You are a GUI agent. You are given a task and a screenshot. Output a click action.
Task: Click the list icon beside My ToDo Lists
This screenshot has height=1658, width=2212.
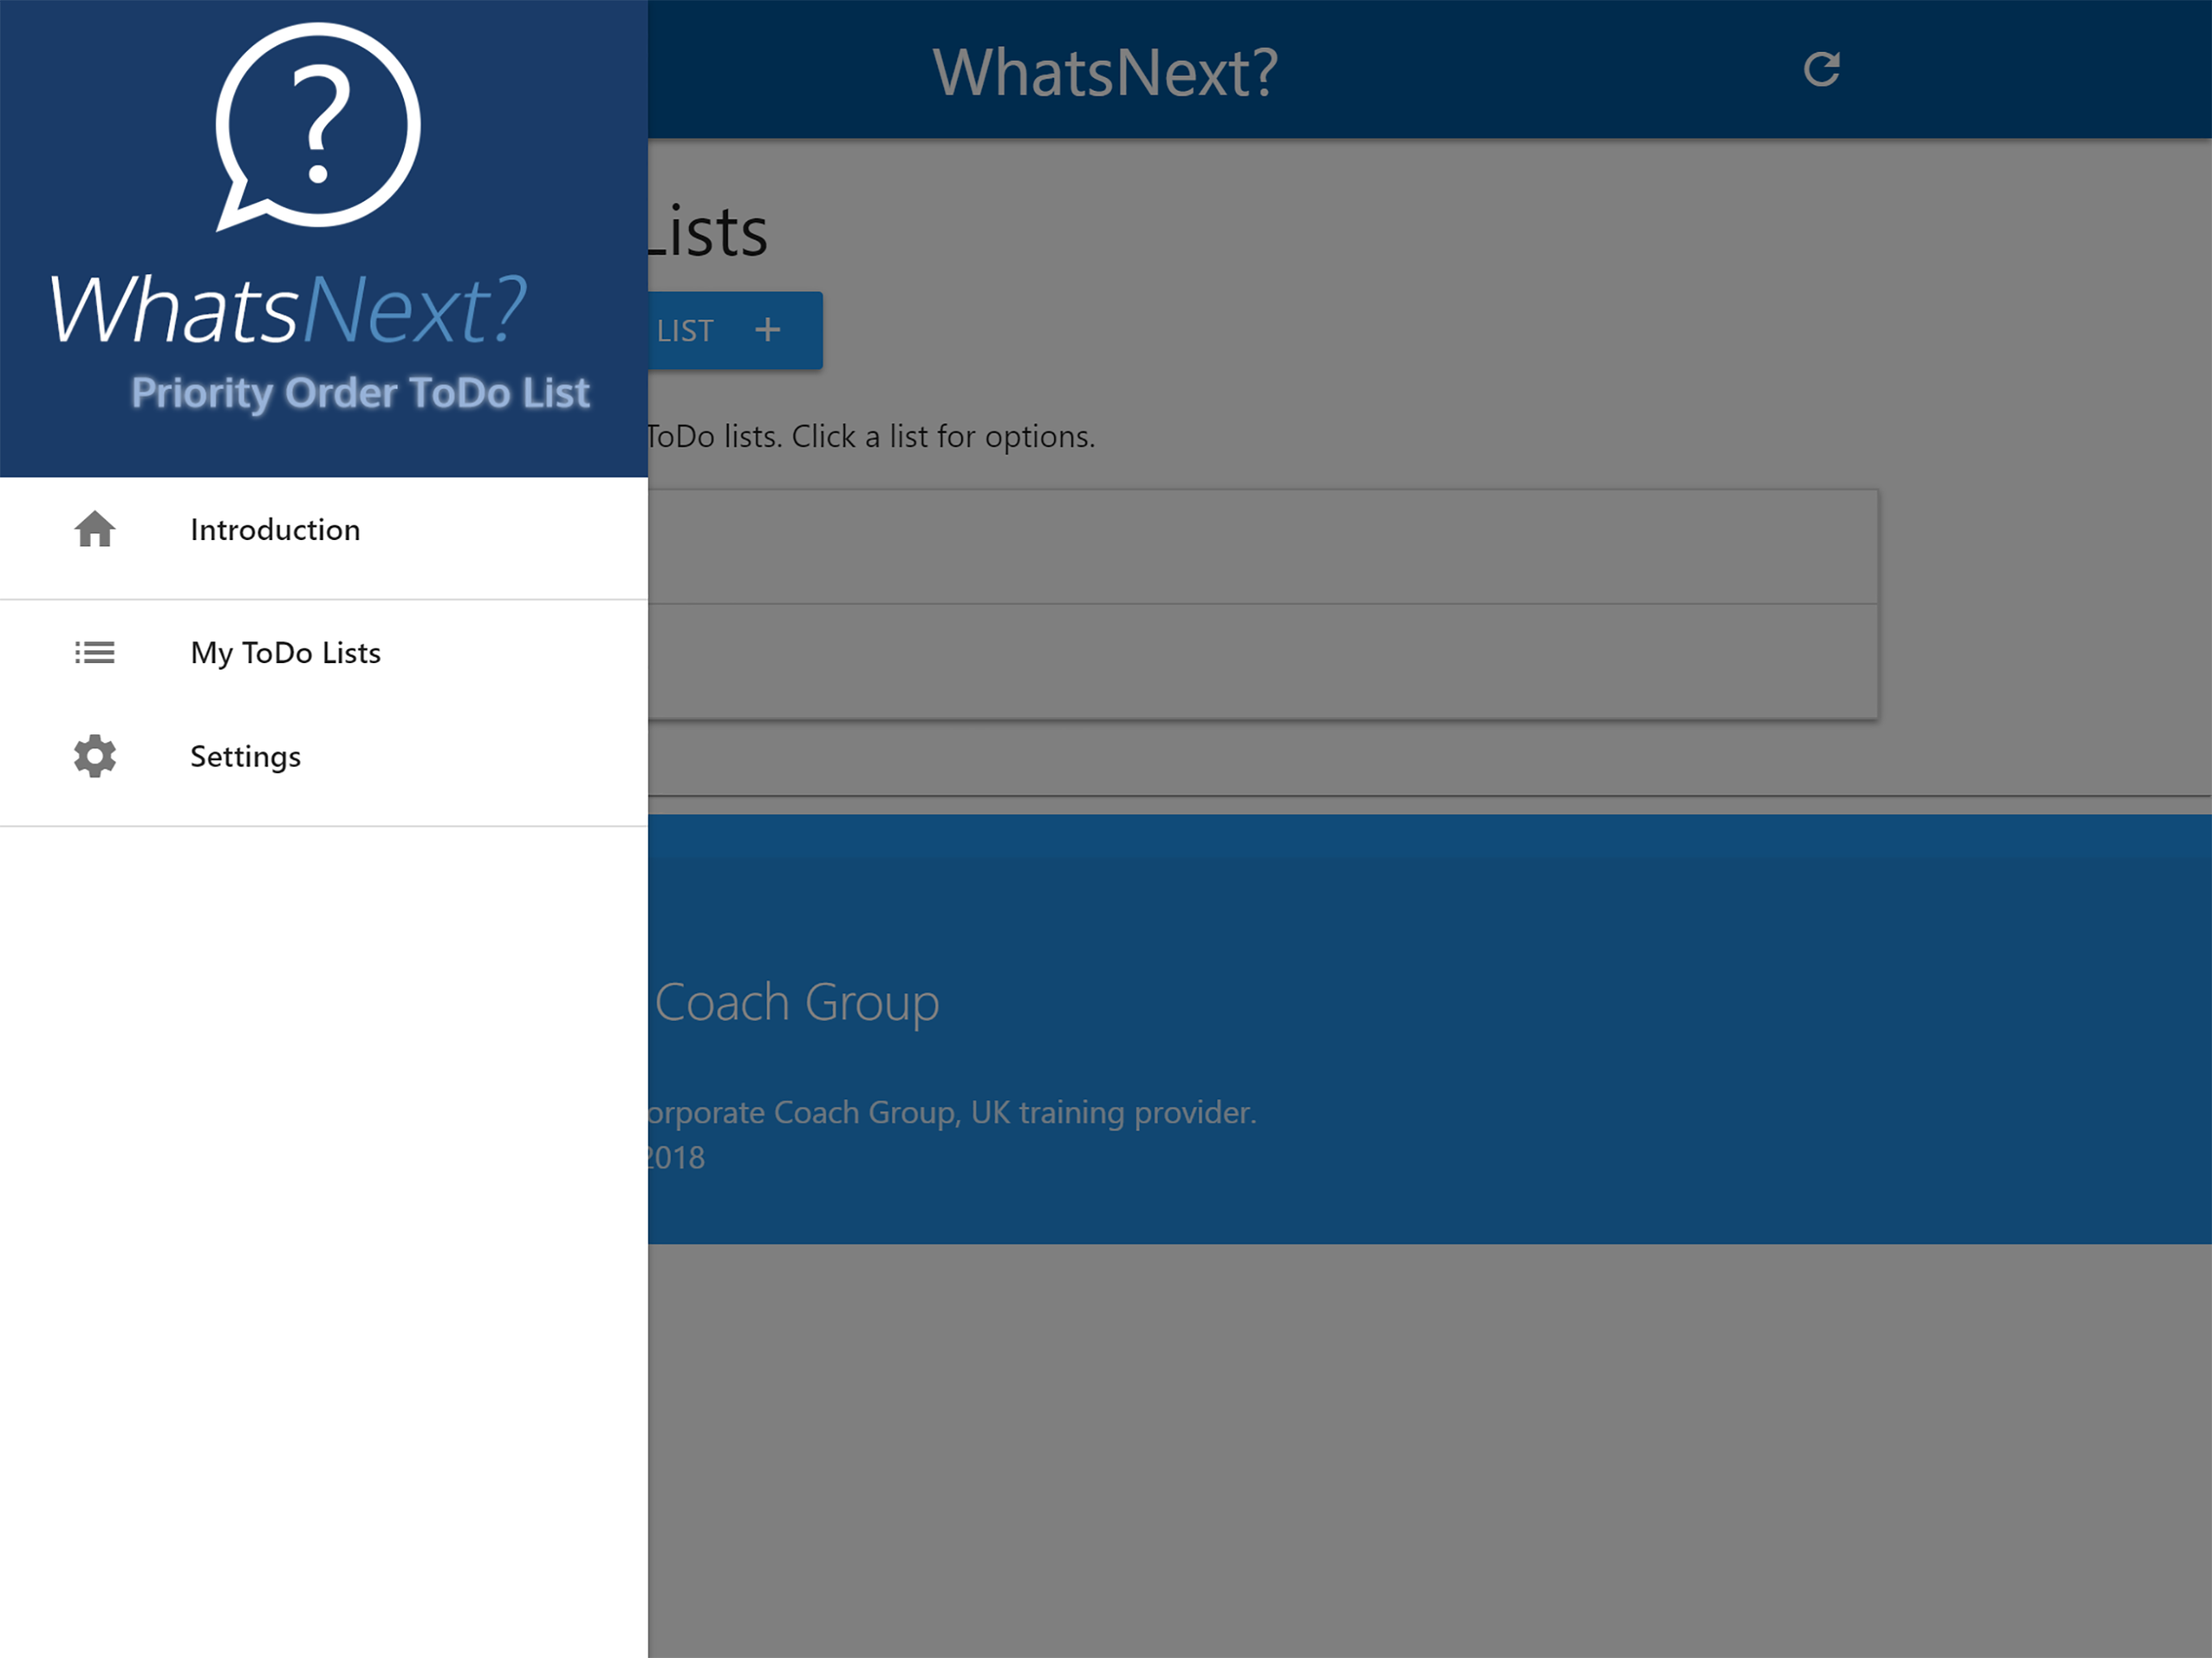pos(95,653)
